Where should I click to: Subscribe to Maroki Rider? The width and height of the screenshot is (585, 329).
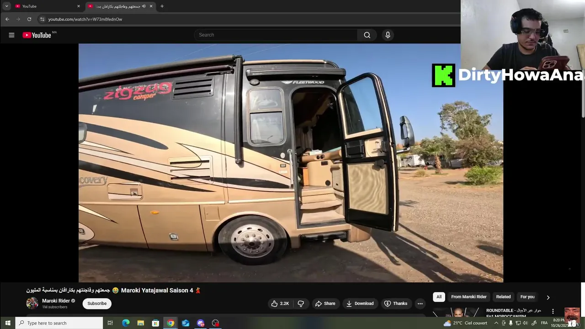click(97, 303)
